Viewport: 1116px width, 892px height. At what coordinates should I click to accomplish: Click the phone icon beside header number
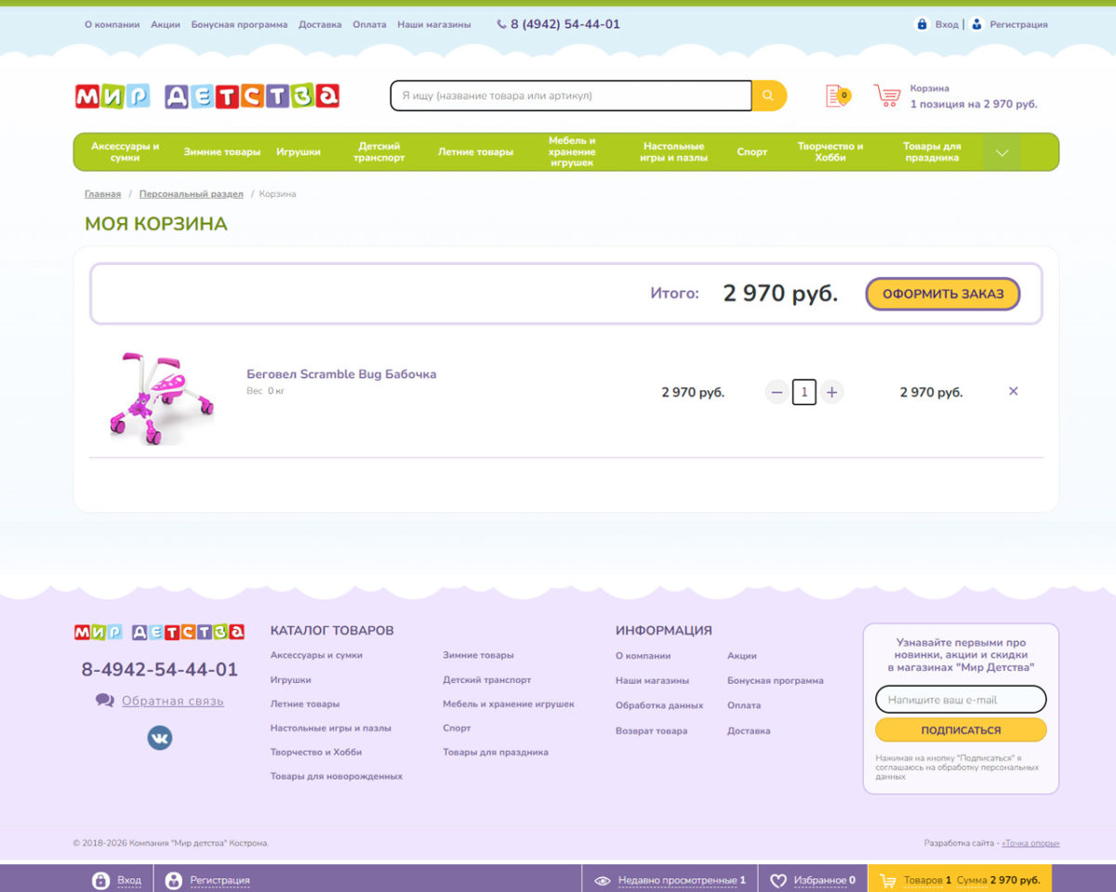pos(502,24)
